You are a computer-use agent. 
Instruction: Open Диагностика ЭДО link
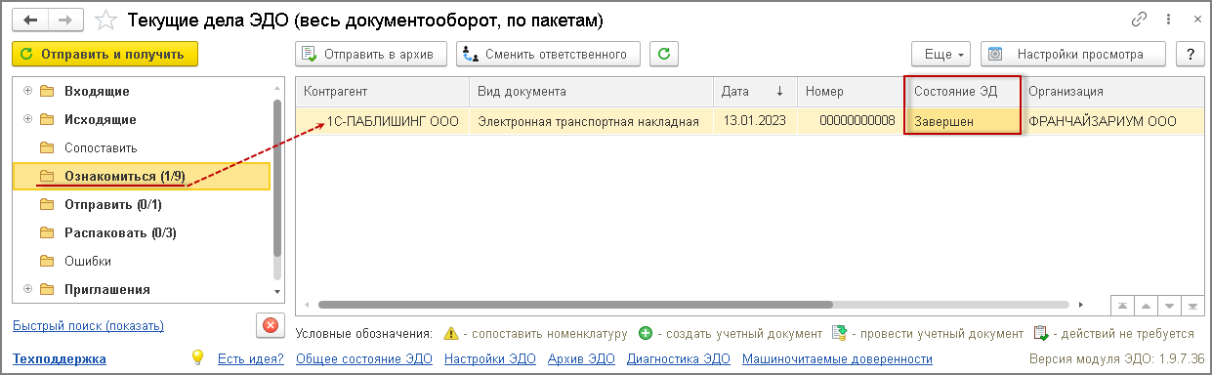pos(679,359)
